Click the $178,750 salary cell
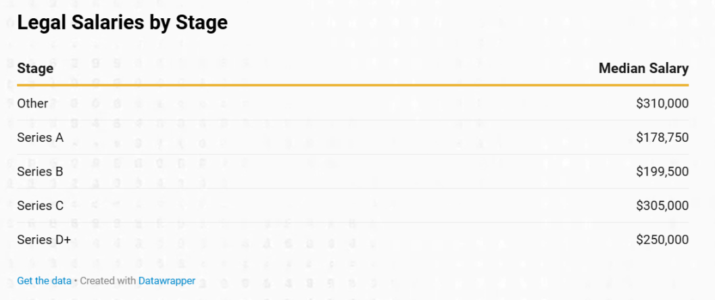The width and height of the screenshot is (715, 300). point(662,138)
